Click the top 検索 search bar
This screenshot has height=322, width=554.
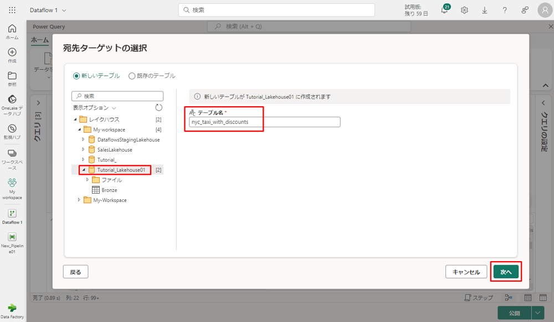[276, 10]
